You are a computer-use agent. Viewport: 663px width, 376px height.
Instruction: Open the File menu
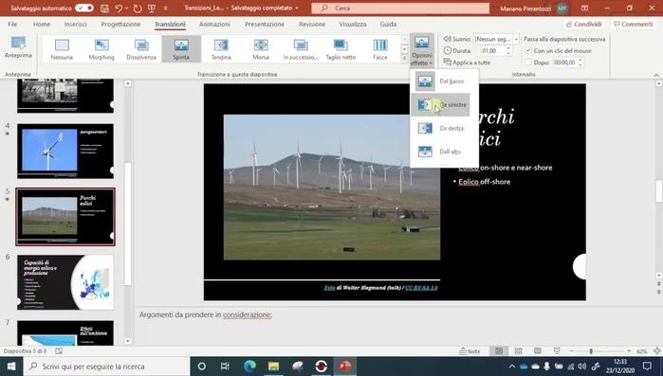point(12,24)
